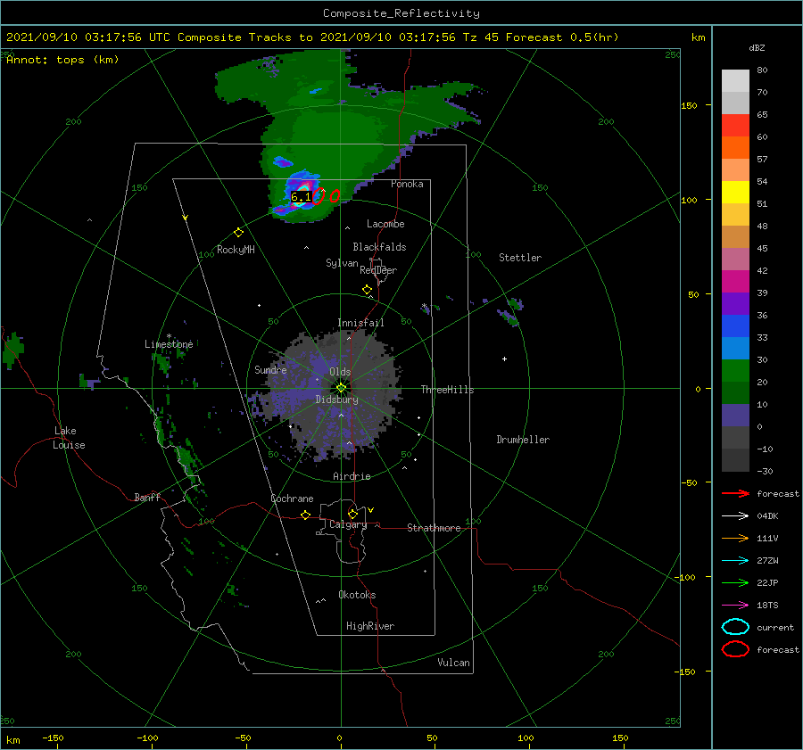
Task: Click the Banff label
Action: [x=147, y=497]
